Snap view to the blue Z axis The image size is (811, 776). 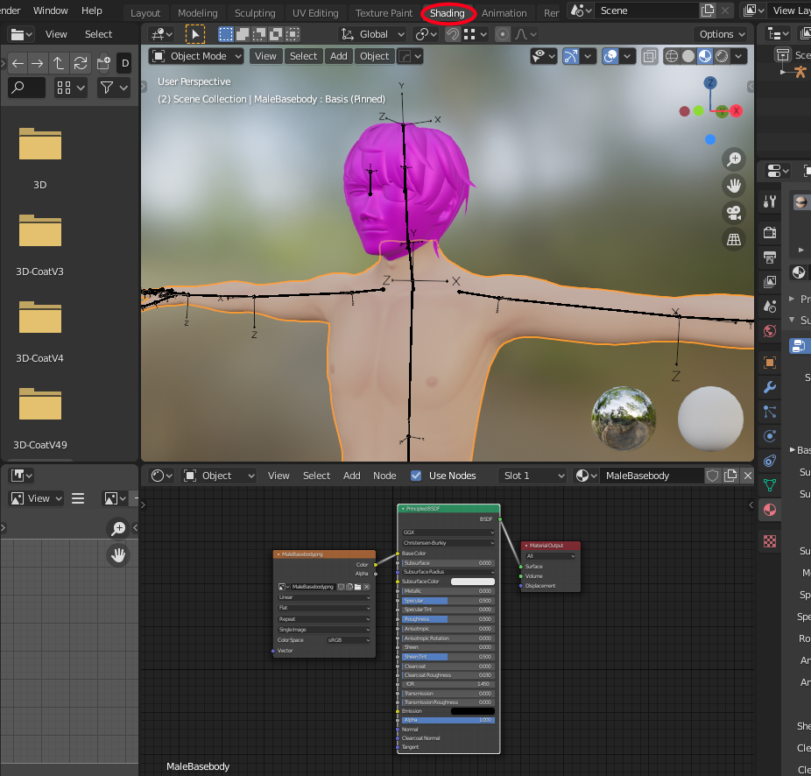[x=710, y=83]
